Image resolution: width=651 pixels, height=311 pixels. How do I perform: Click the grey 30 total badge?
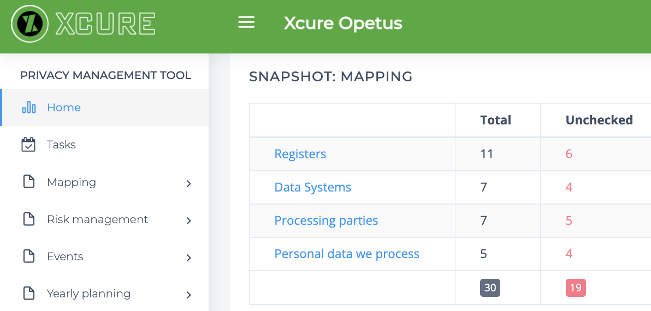(x=490, y=288)
